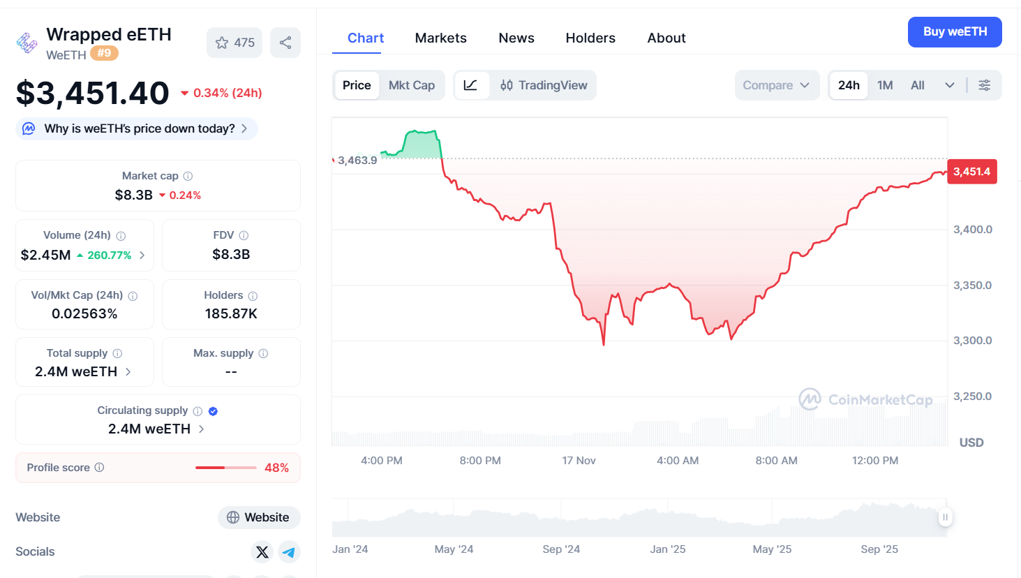The image size is (1021, 578).
Task: Expand more time range options chevron
Action: pyautogui.click(x=949, y=85)
